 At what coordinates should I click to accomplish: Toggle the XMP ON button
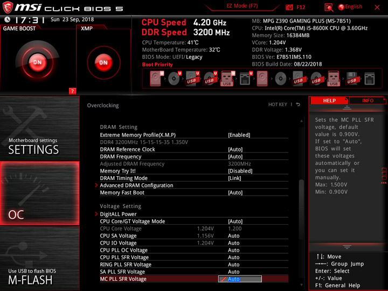103,63
